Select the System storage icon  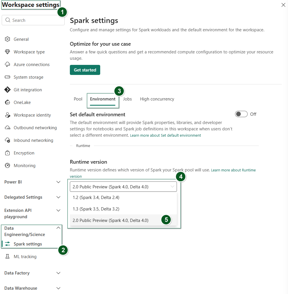(x=7, y=77)
